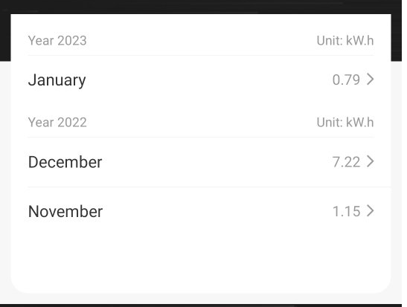Click the Year 2023 section header
Screen dimensions: 407x307
coord(57,41)
